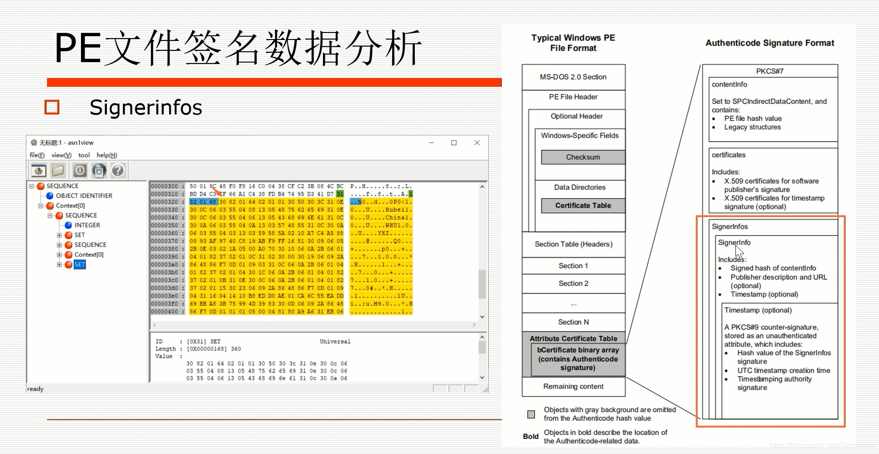
Task: Click "[0X31] SET" in the detail pane
Action: [x=203, y=342]
